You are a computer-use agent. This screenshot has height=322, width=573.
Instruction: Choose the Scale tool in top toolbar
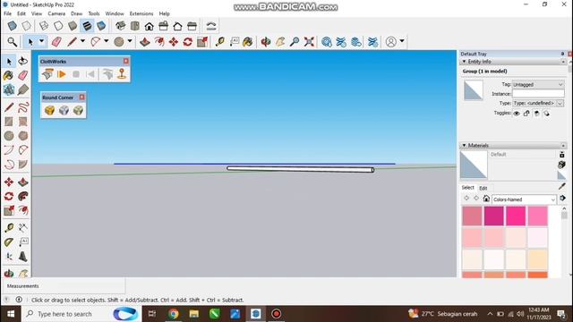coord(202,42)
